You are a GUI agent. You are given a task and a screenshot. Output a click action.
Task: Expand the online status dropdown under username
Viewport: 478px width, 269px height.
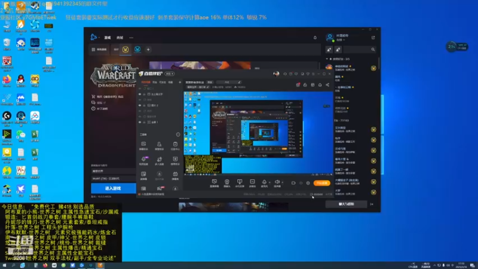point(340,40)
